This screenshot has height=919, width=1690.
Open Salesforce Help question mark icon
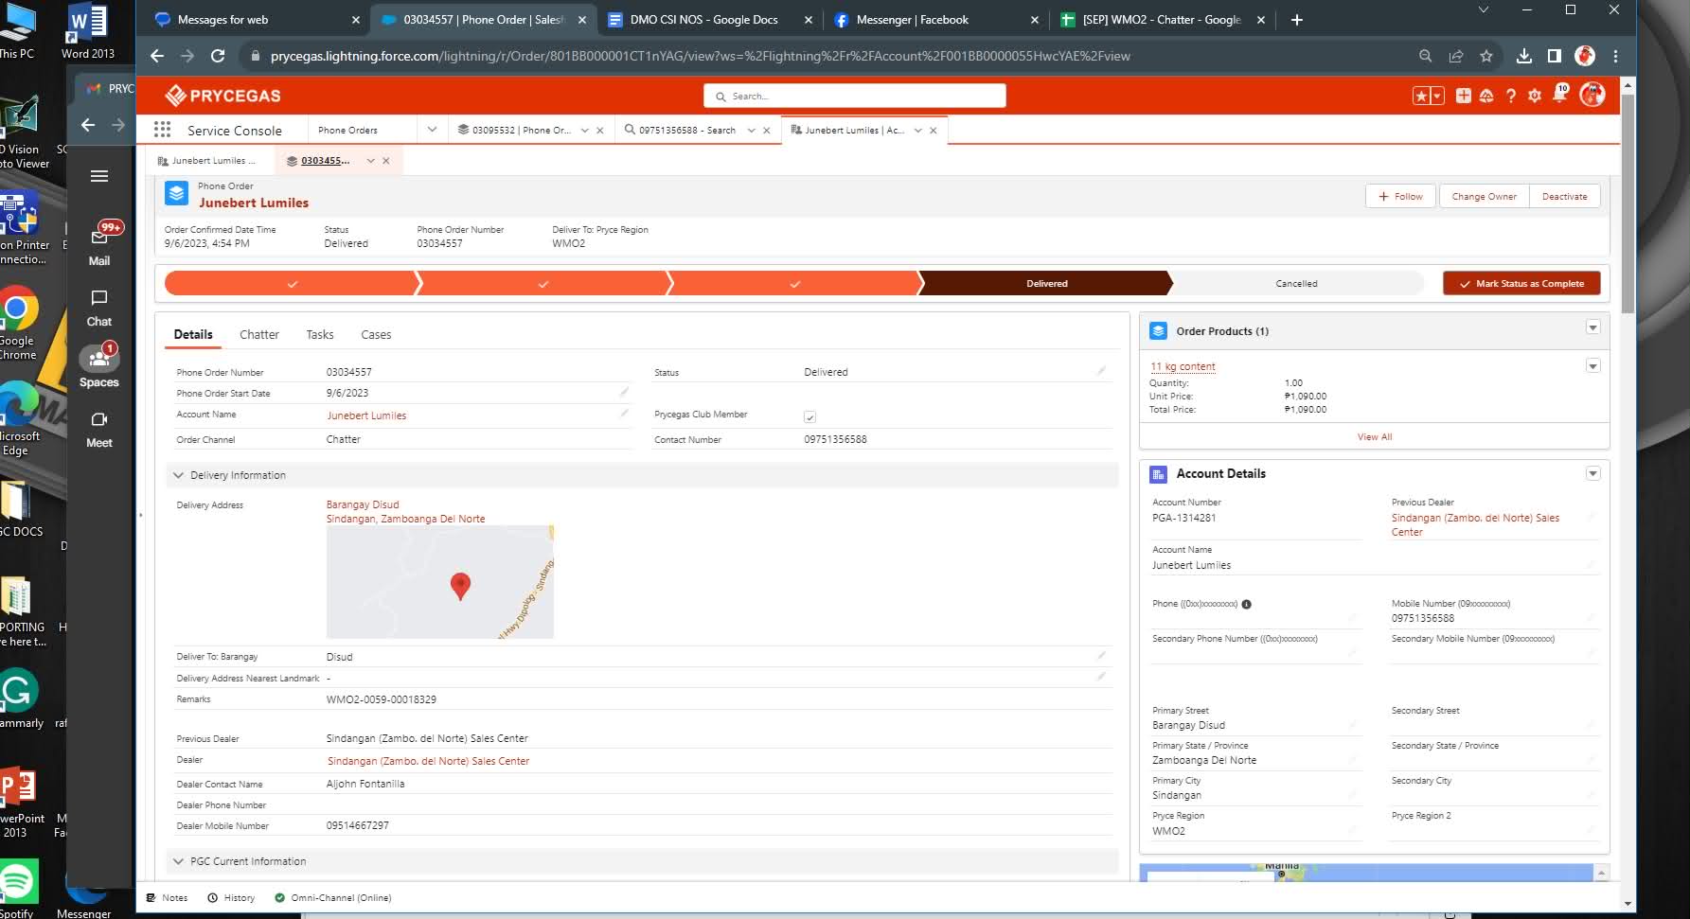(x=1511, y=96)
